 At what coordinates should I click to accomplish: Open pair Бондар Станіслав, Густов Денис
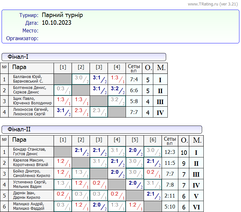29,152
